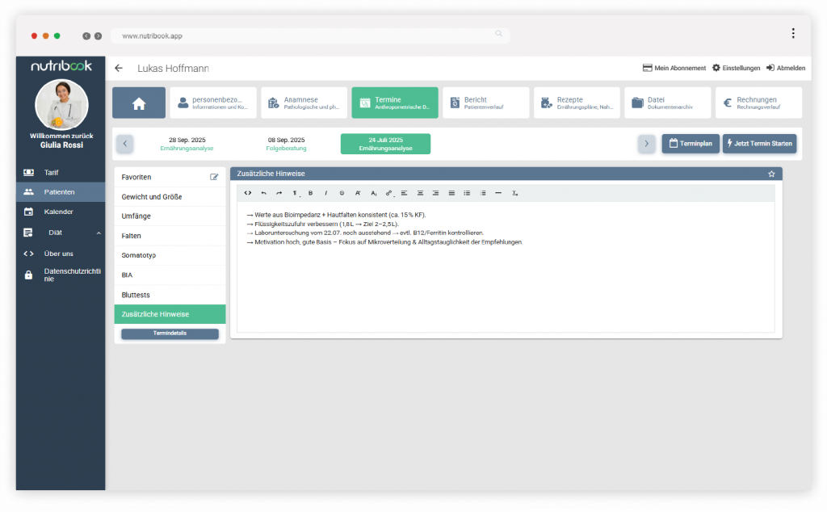Mark Zusätzliche Hinweise with the star icon
Image resolution: width=827 pixels, height=512 pixels.
click(771, 174)
